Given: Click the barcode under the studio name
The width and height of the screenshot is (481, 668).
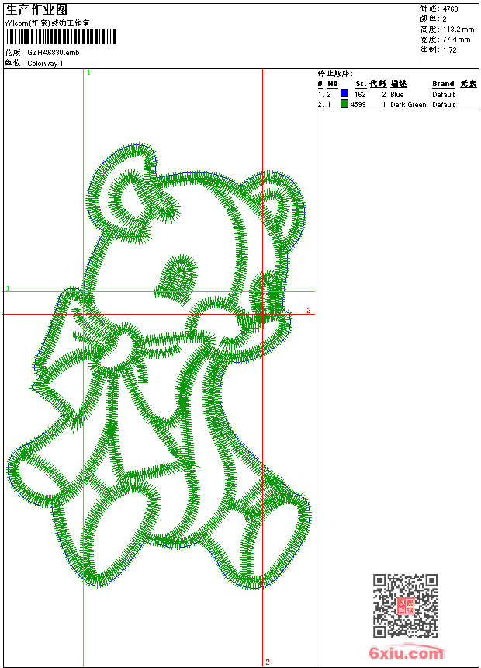Looking at the screenshot, I should click(61, 37).
